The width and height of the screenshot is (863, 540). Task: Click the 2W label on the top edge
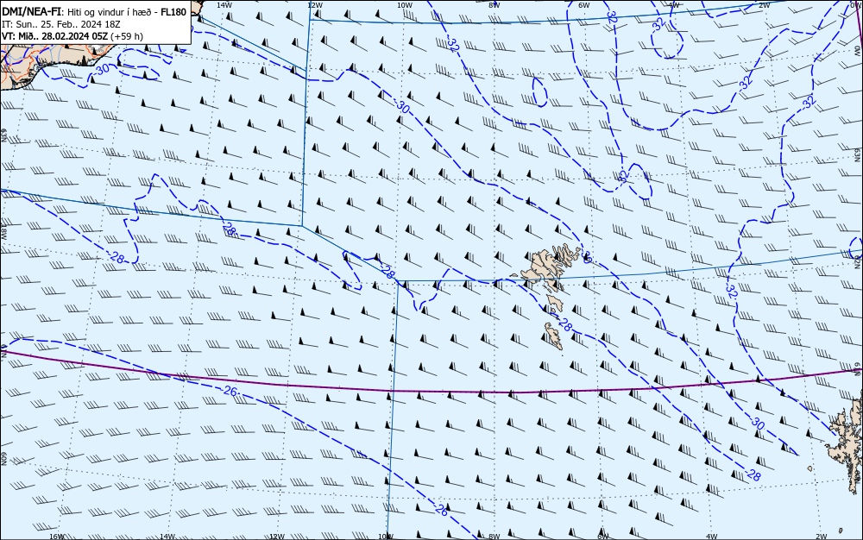click(x=764, y=4)
